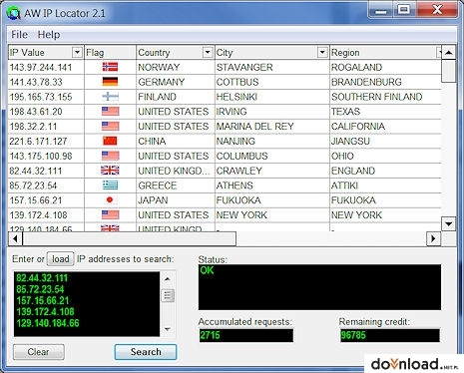The width and height of the screenshot is (464, 373).
Task: Expand the City column dropdown arrow
Action: 322,52
